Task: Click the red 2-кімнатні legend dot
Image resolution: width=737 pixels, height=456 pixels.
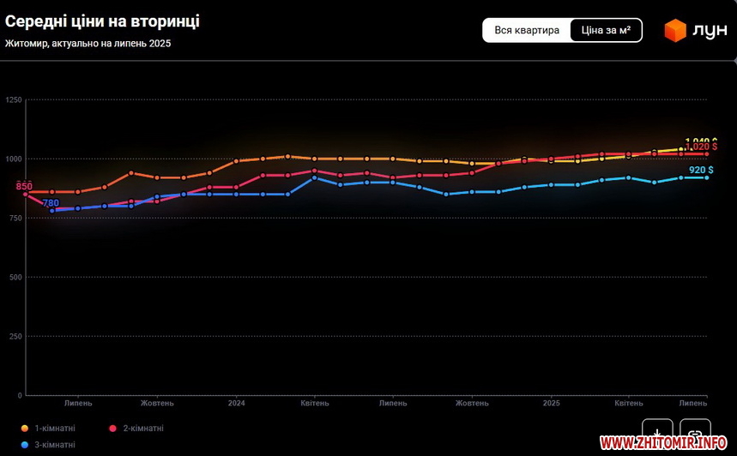Action: [113, 428]
